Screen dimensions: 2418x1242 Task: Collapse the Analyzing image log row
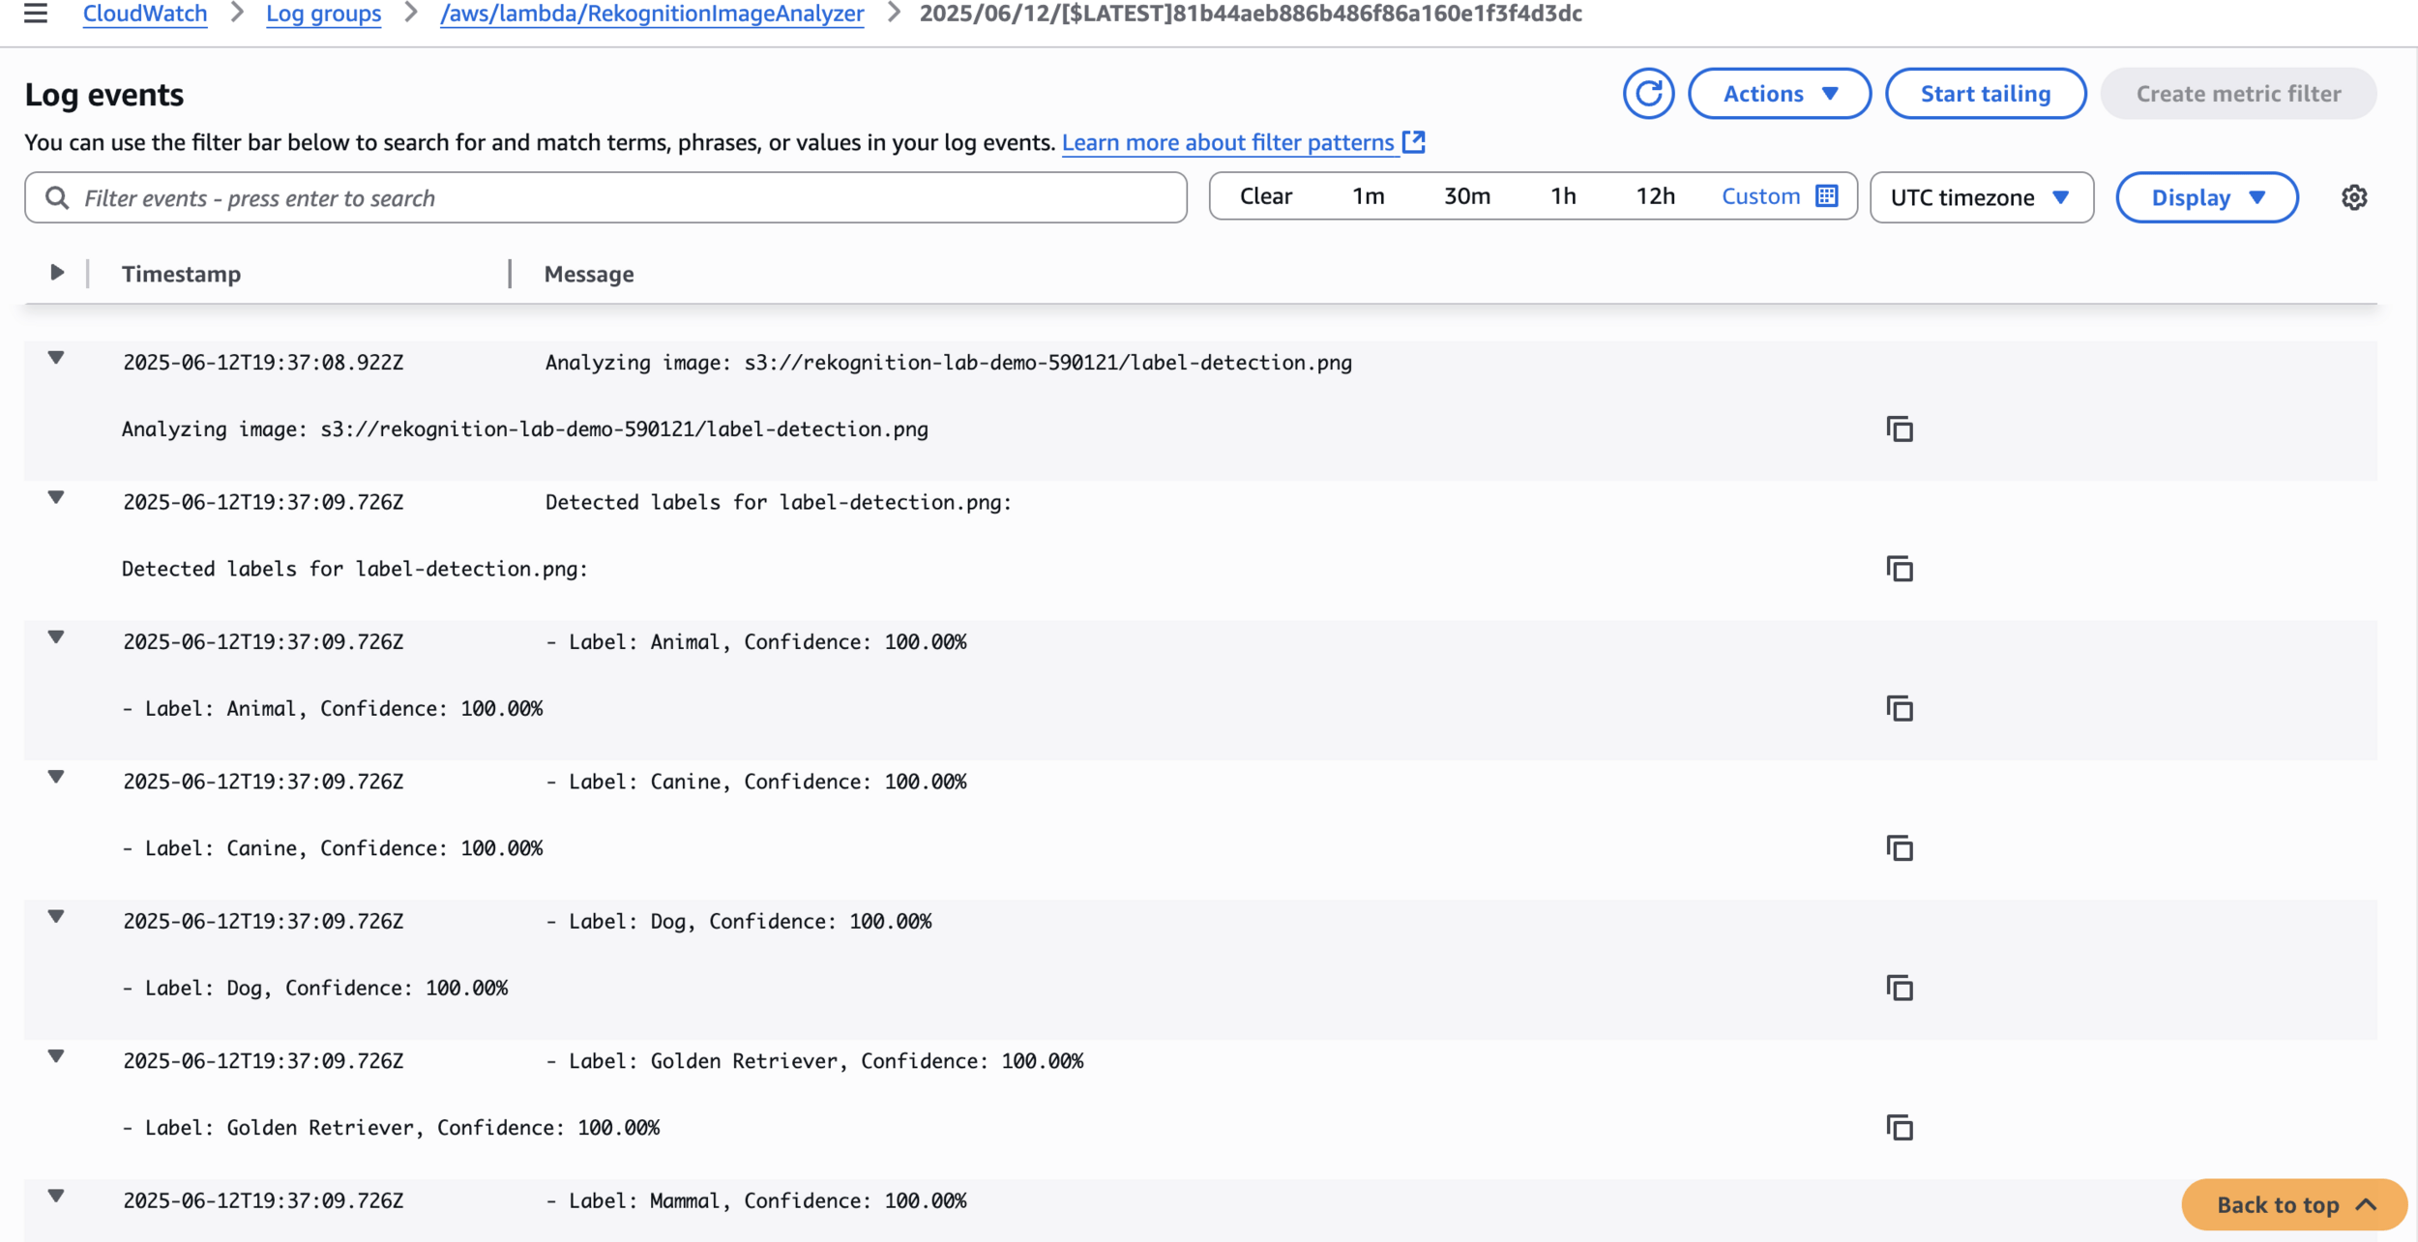(x=56, y=359)
